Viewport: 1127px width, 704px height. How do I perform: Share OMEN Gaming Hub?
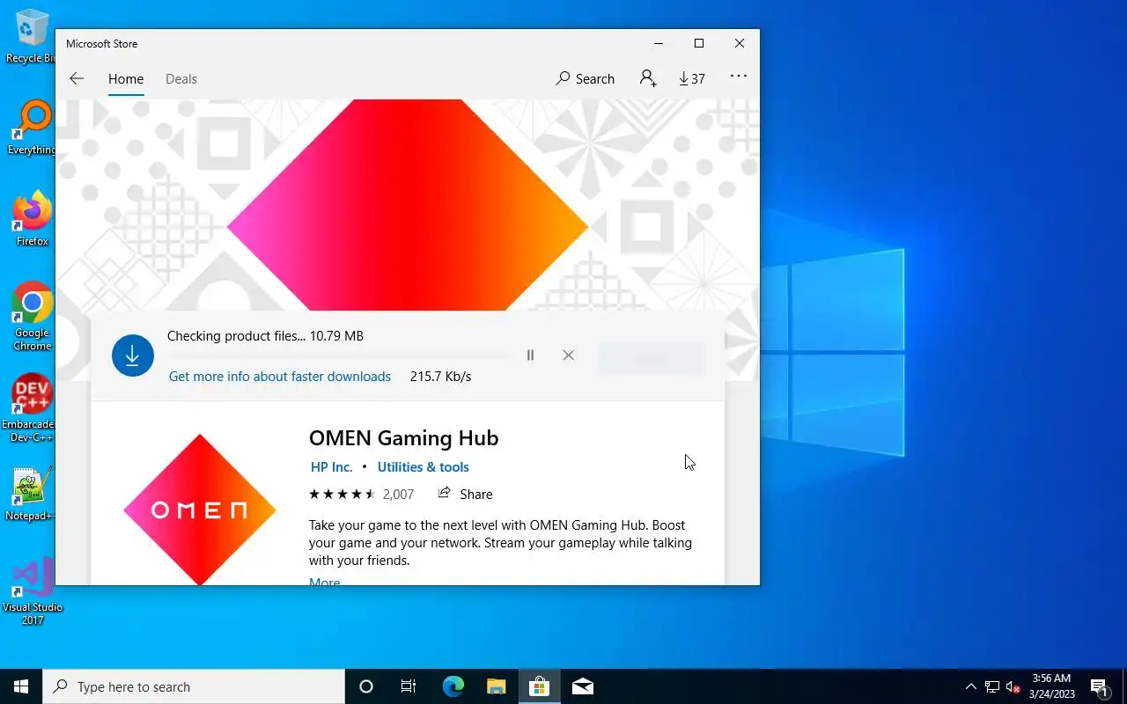466,494
